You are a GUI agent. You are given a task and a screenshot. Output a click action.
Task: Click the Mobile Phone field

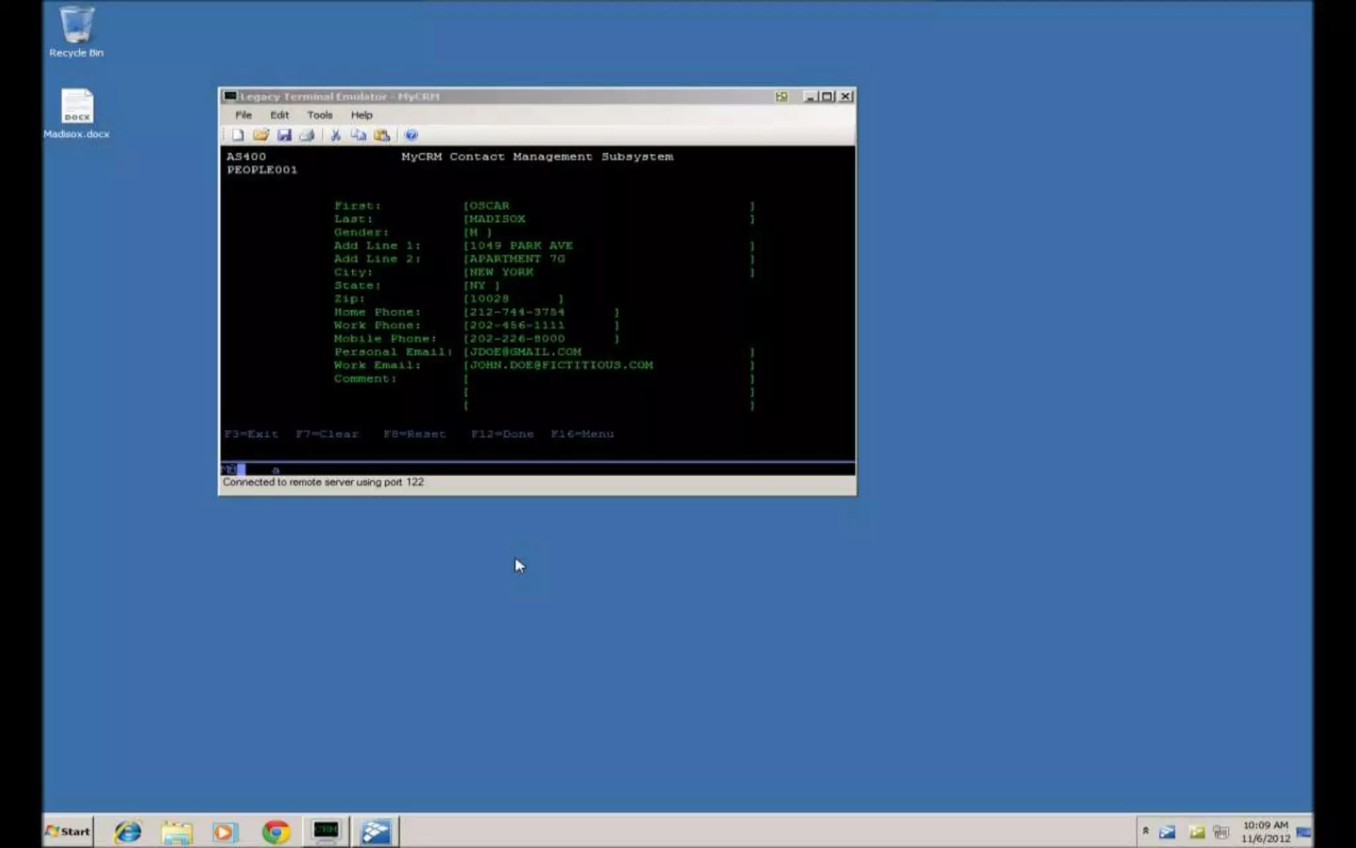(x=542, y=339)
